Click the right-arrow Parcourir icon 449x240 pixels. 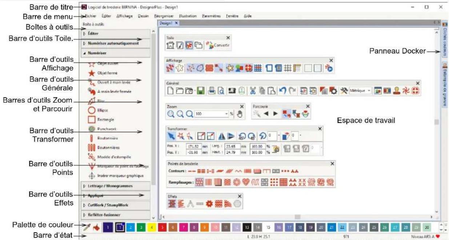click(275, 113)
